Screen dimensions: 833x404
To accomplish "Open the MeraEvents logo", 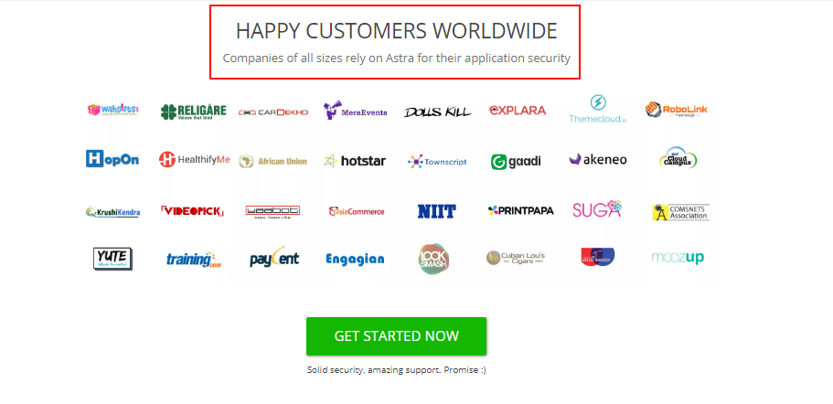I will (356, 111).
